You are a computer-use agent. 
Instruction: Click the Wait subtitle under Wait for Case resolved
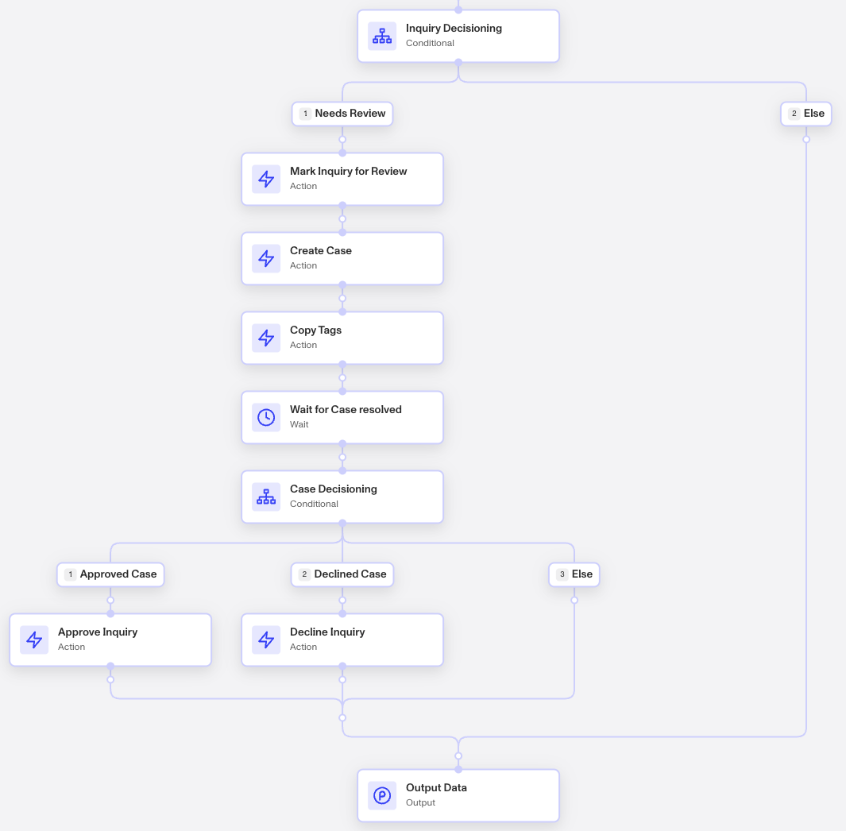coord(299,424)
